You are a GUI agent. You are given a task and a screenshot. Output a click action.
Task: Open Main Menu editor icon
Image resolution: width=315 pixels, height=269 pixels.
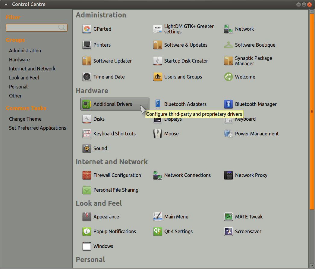157,217
